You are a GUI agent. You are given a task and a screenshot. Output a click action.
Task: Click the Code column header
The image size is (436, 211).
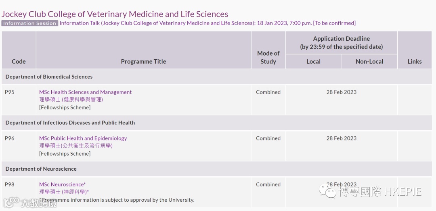click(19, 61)
